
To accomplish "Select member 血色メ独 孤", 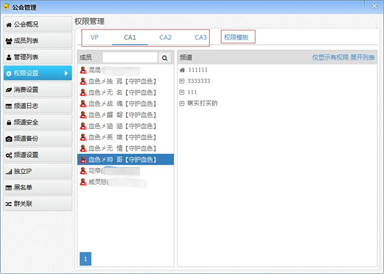I will (125, 81).
